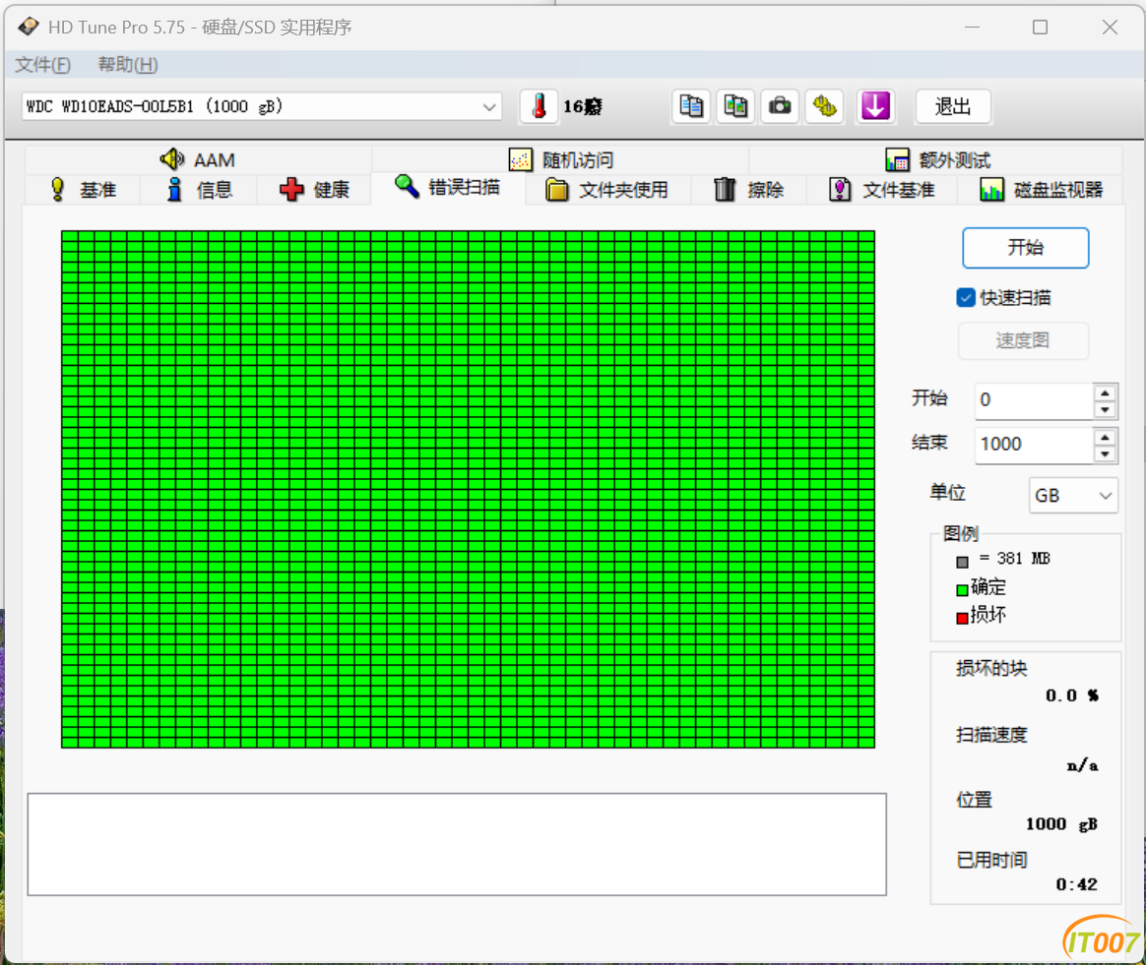Viewport: 1146px width, 965px height.
Task: Click the camera save screenshot icon
Action: tap(780, 106)
